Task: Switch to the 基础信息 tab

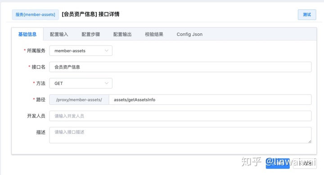Action: 27,34
